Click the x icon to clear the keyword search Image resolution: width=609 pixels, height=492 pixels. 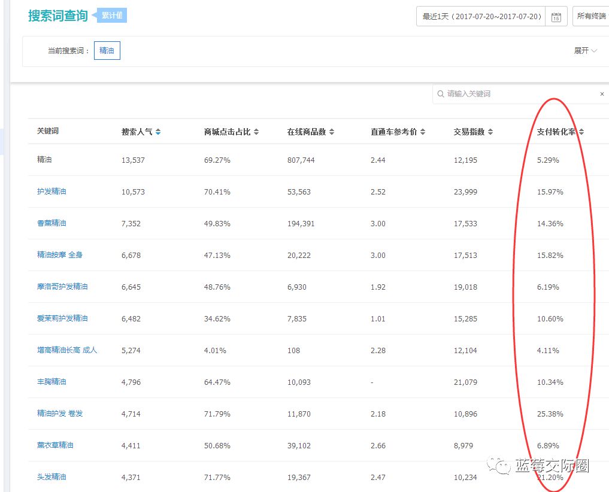(602, 94)
